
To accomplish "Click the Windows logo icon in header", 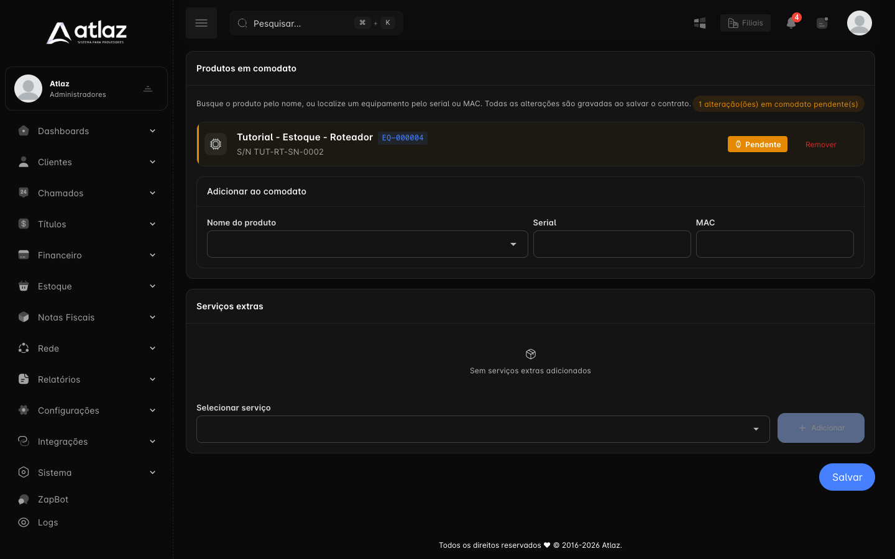I will coord(700,23).
